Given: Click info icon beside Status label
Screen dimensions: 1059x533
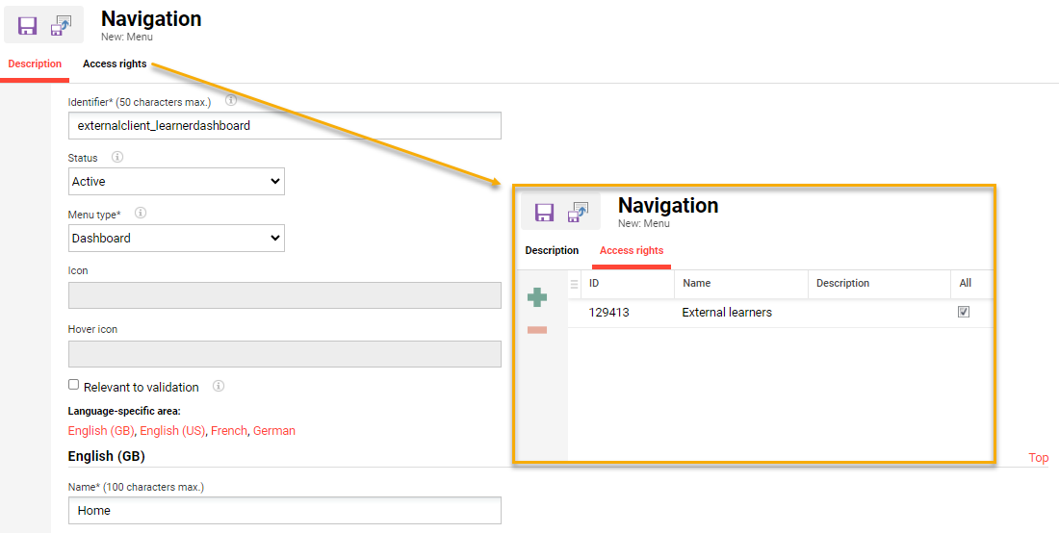Looking at the screenshot, I should pyautogui.click(x=117, y=157).
